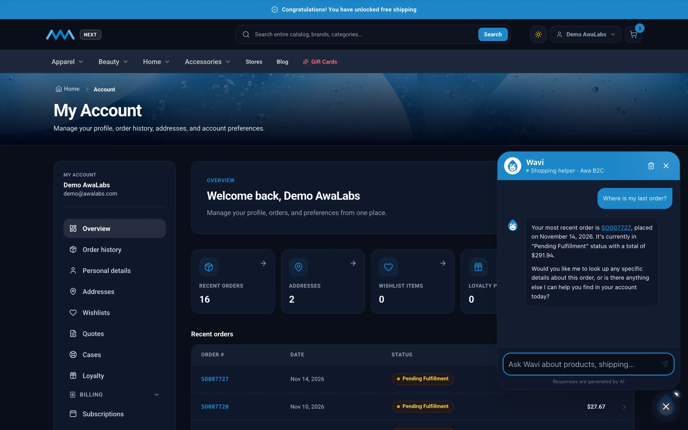Image resolution: width=688 pixels, height=430 pixels.
Task: Expand the Beauty menu
Action: pos(113,62)
